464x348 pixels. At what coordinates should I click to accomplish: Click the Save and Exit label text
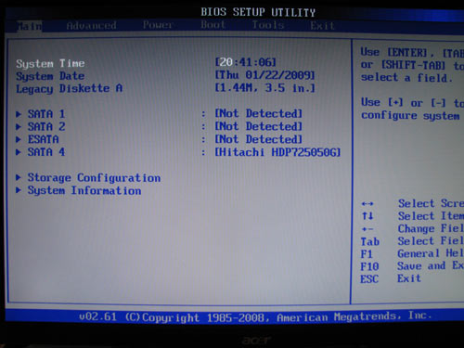[431, 266]
